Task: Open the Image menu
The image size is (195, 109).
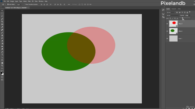Action: pos(12,1)
